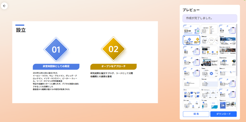Select slide 16 thumbnail
This screenshot has height=122, width=246.
(x=191, y=82)
